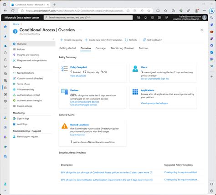The image size is (216, 195).
Task: Open Edge sidebar settings gear at bottom
Action: pos(211,191)
